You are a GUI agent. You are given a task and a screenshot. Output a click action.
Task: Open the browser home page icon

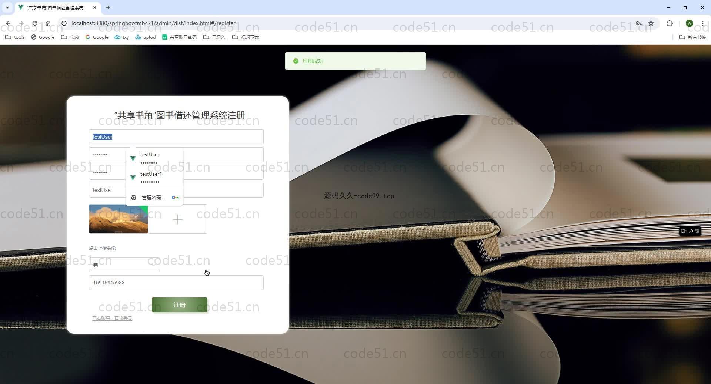click(x=48, y=23)
